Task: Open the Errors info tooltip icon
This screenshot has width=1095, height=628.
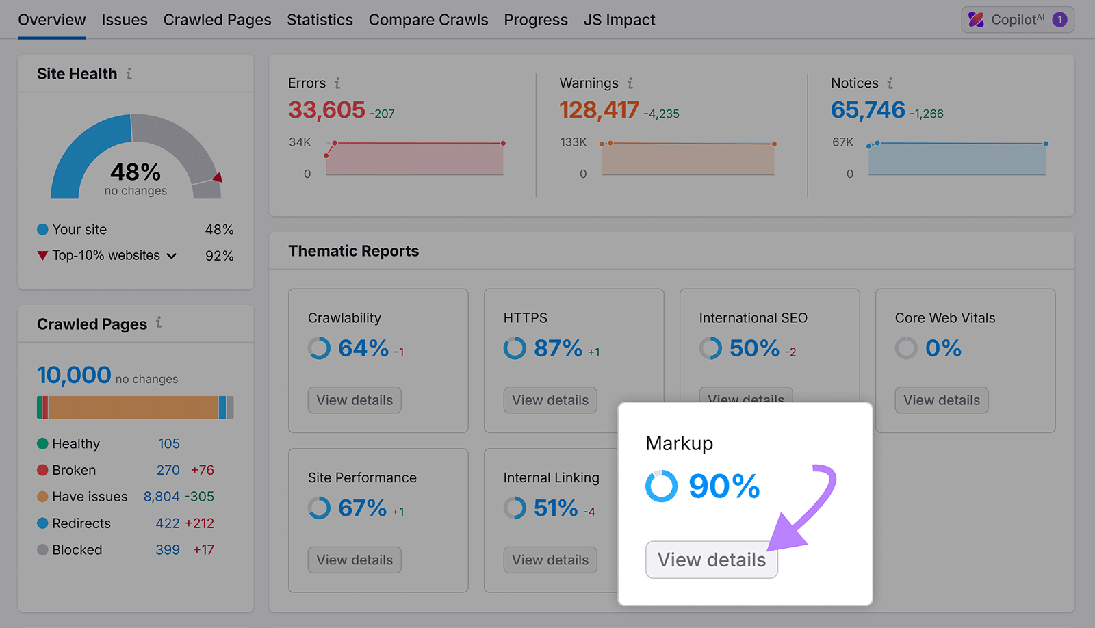Action: (x=338, y=83)
